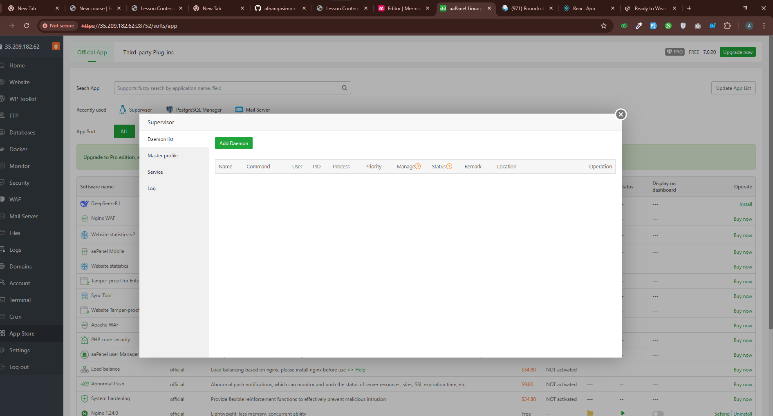Click the Abnormal Push app icon

point(85,384)
